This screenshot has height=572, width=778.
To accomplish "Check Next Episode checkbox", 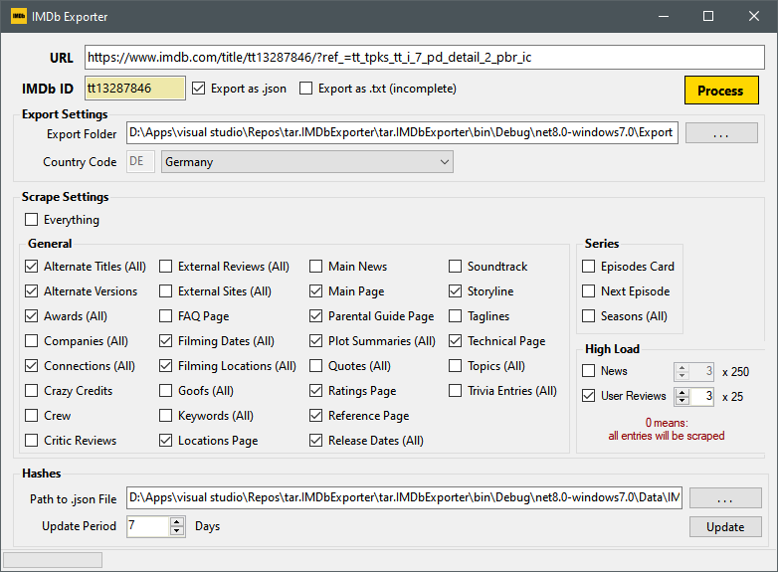I will tap(588, 291).
